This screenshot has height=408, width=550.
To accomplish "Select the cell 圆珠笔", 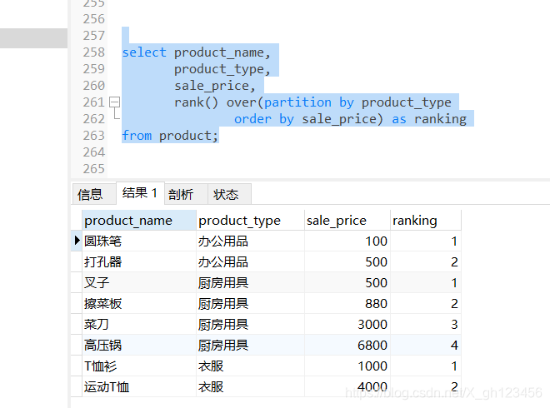I will pos(139,241).
